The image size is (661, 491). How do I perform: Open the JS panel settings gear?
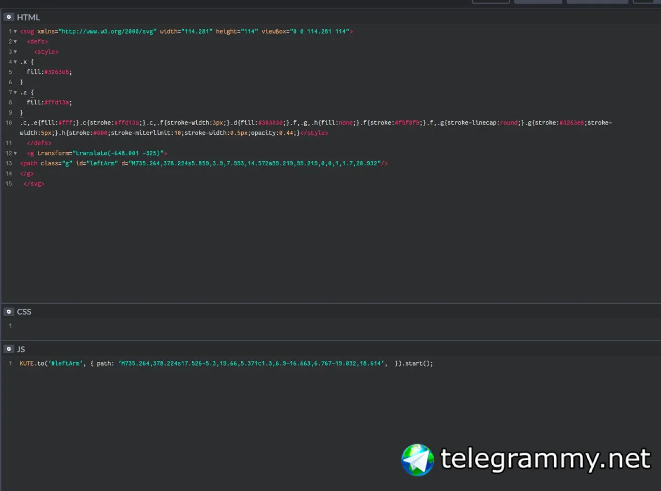tap(9, 349)
